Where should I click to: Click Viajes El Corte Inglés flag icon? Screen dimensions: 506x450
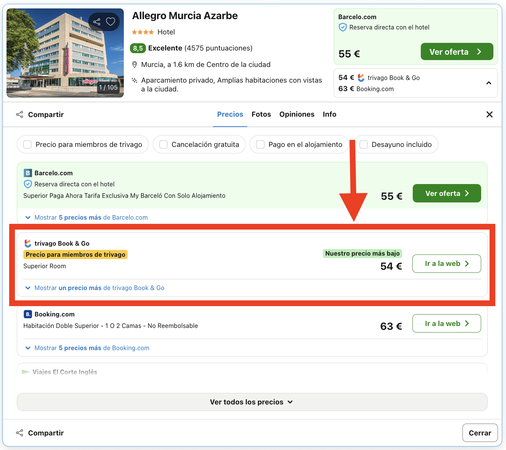[x=26, y=372]
